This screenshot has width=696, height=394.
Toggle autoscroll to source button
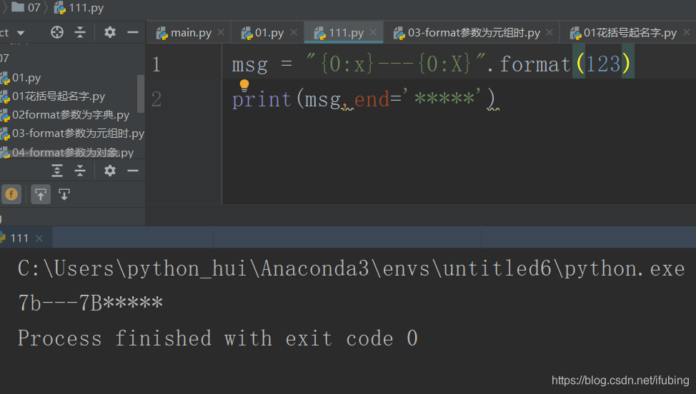[x=41, y=194]
